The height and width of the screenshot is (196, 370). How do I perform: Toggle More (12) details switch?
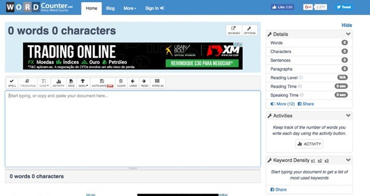click(x=282, y=104)
